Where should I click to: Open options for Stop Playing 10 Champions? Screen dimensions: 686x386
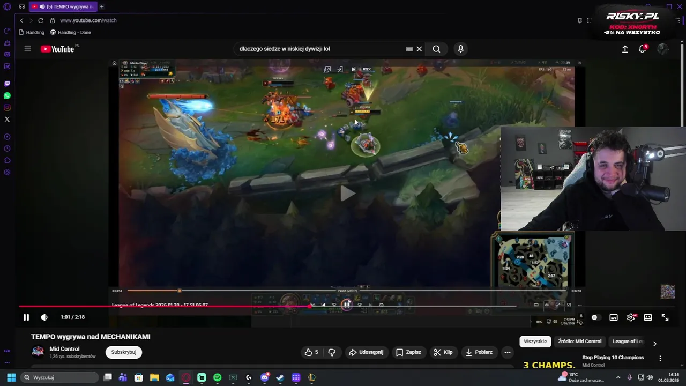(660, 359)
